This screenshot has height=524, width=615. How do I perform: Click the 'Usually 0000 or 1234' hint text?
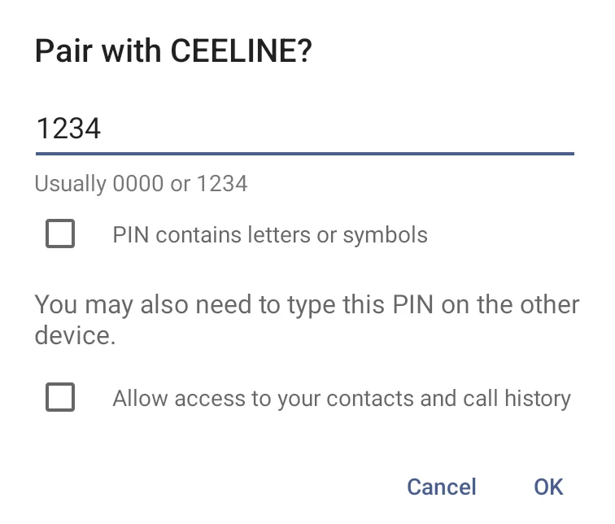click(142, 184)
